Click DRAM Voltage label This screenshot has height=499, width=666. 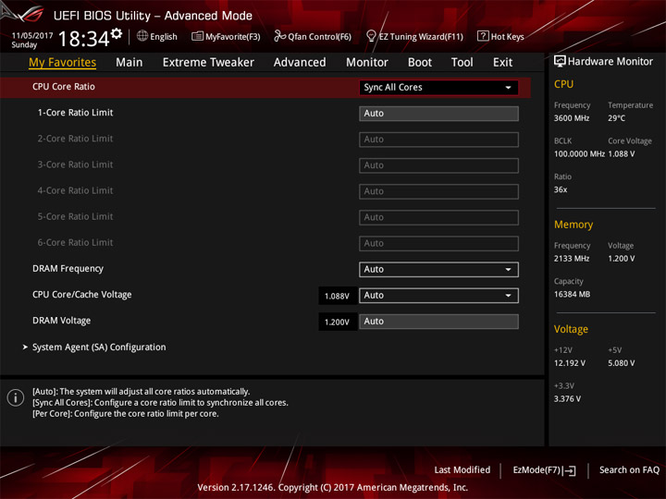(62, 321)
